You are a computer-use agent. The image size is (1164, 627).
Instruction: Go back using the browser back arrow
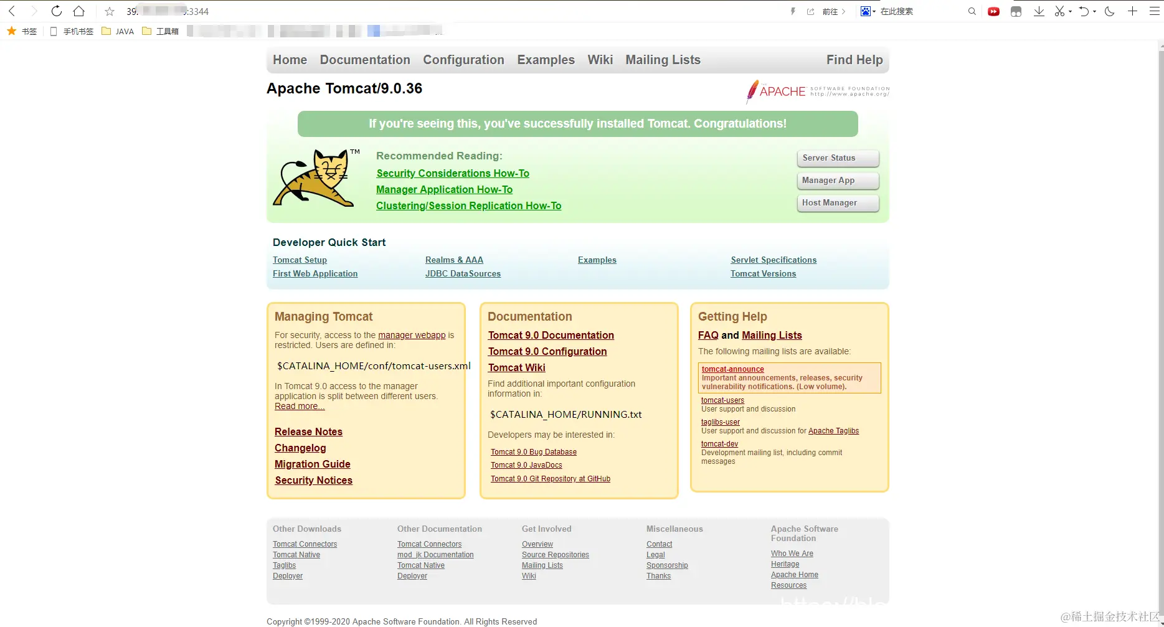pyautogui.click(x=12, y=11)
